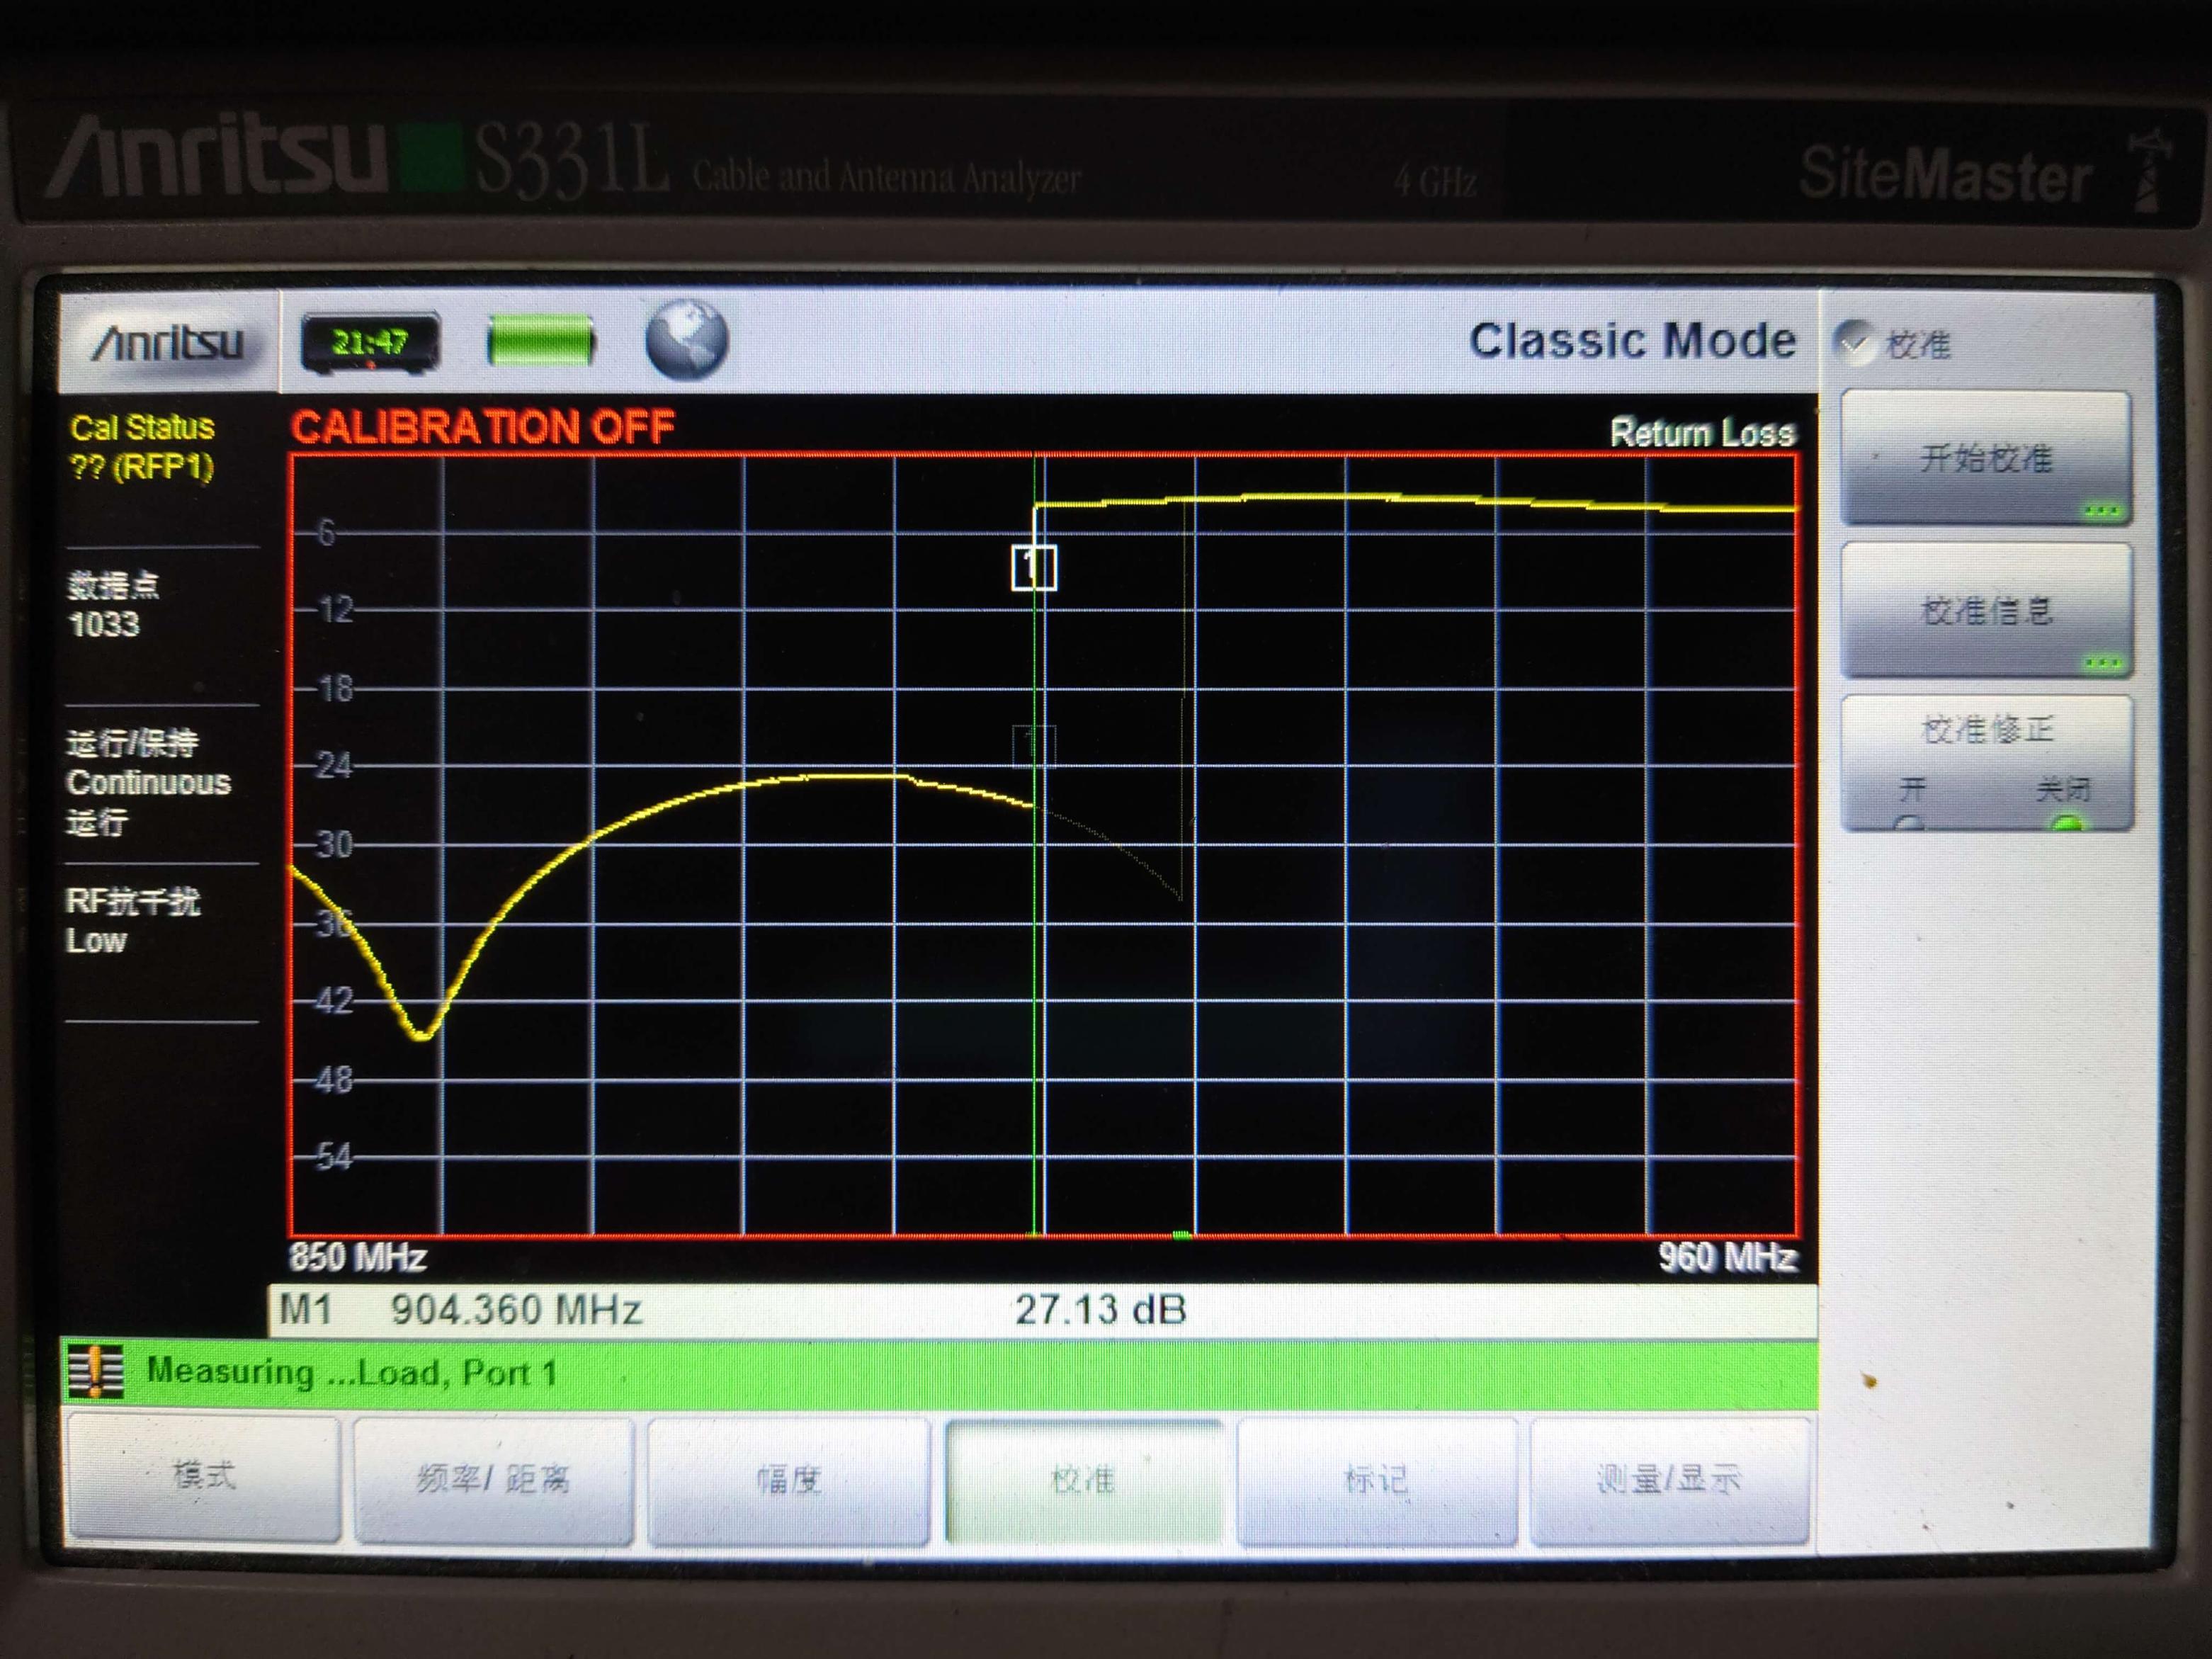2212x1659 pixels.
Task: Tap the 21:47 clock icon
Action: click(371, 343)
